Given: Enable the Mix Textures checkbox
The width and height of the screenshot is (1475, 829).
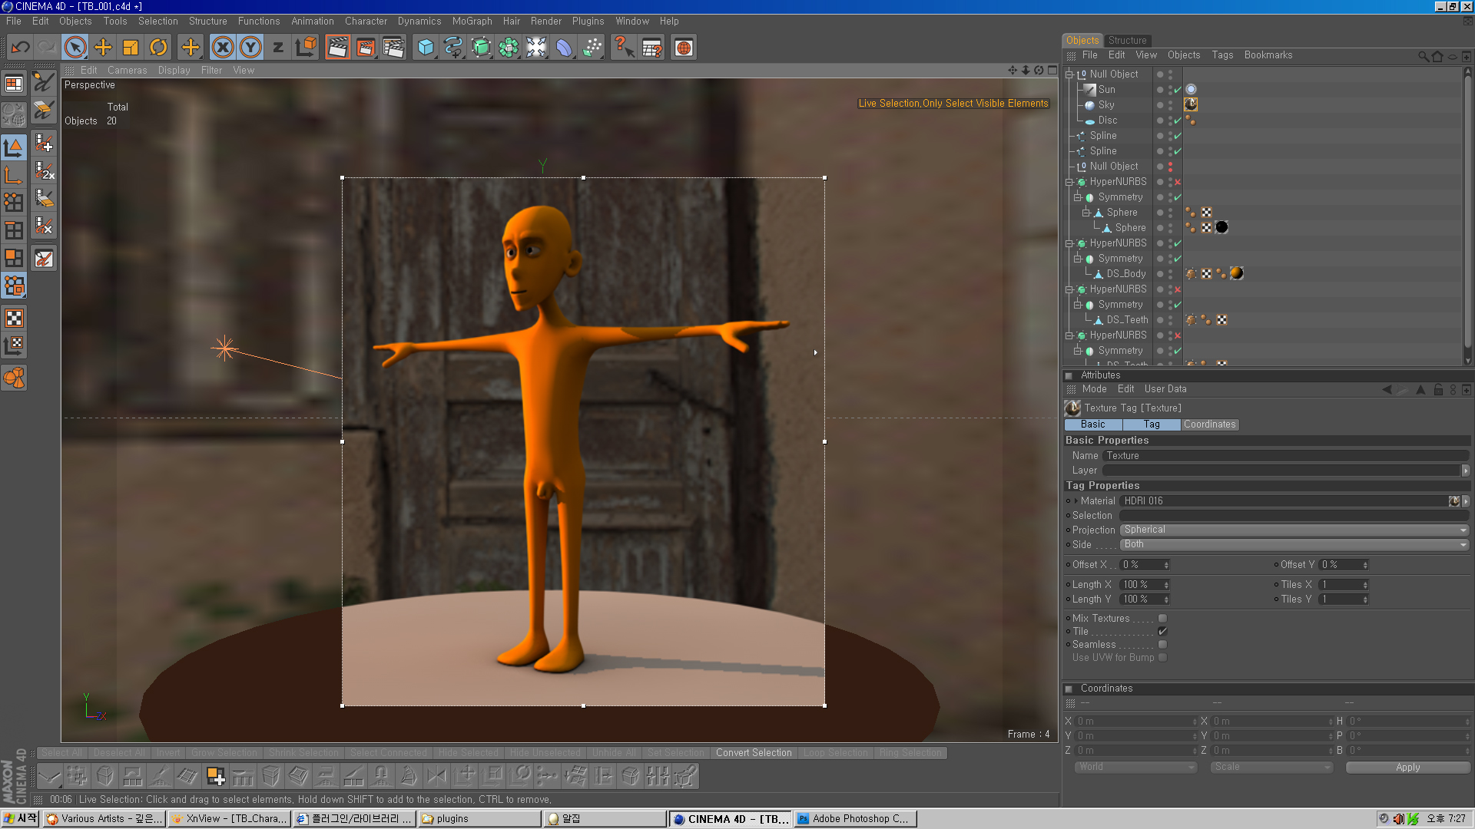Looking at the screenshot, I should pyautogui.click(x=1162, y=619).
